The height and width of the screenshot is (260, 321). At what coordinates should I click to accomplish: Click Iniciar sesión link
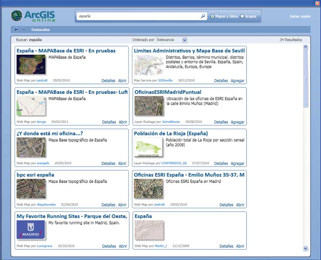(x=300, y=16)
